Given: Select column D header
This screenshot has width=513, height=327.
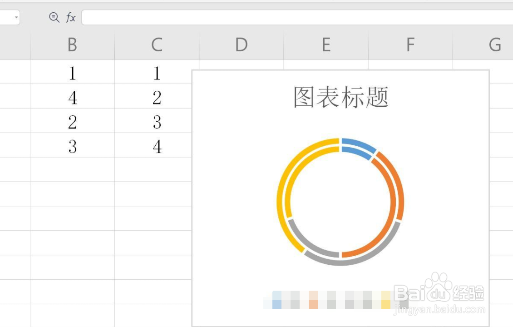Looking at the screenshot, I should [241, 45].
